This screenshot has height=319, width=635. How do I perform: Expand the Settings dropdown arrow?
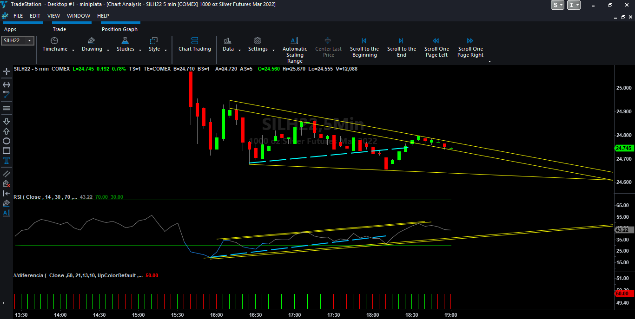tap(273, 50)
